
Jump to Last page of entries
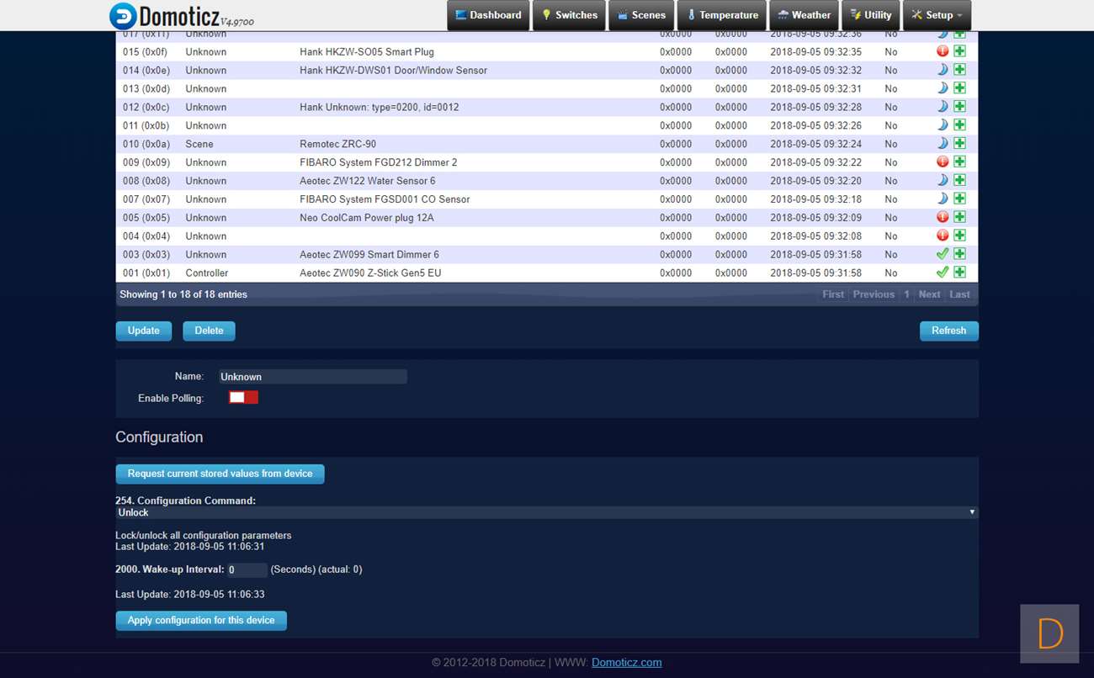(x=959, y=294)
